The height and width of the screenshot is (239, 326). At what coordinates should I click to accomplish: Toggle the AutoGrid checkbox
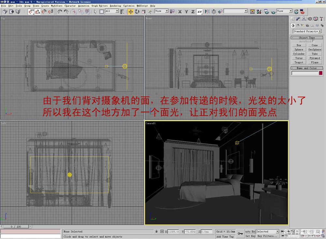tap(313, 41)
